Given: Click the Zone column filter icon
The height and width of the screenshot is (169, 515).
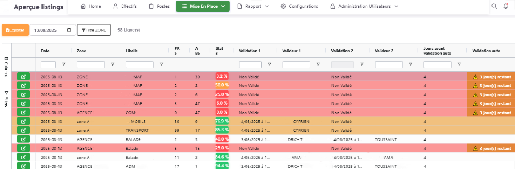Looking at the screenshot, I should click(x=113, y=64).
